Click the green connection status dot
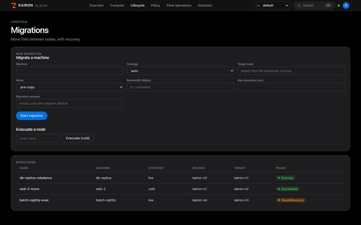This screenshot has height=225, width=361. pyautogui.click(x=339, y=5)
